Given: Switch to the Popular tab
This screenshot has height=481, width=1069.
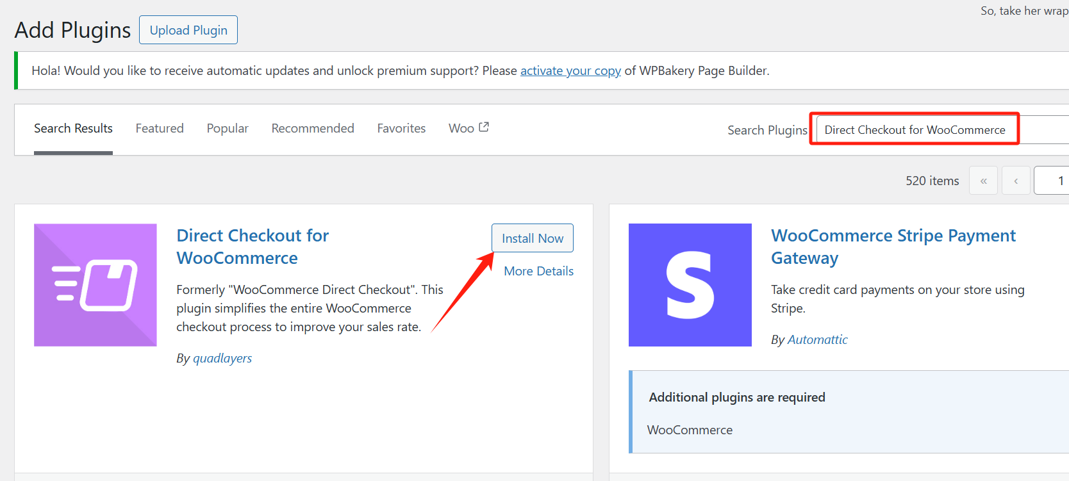Looking at the screenshot, I should click(x=228, y=128).
